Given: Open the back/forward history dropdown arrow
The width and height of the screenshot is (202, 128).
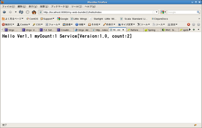Looking at the screenshot, I should (16, 12).
